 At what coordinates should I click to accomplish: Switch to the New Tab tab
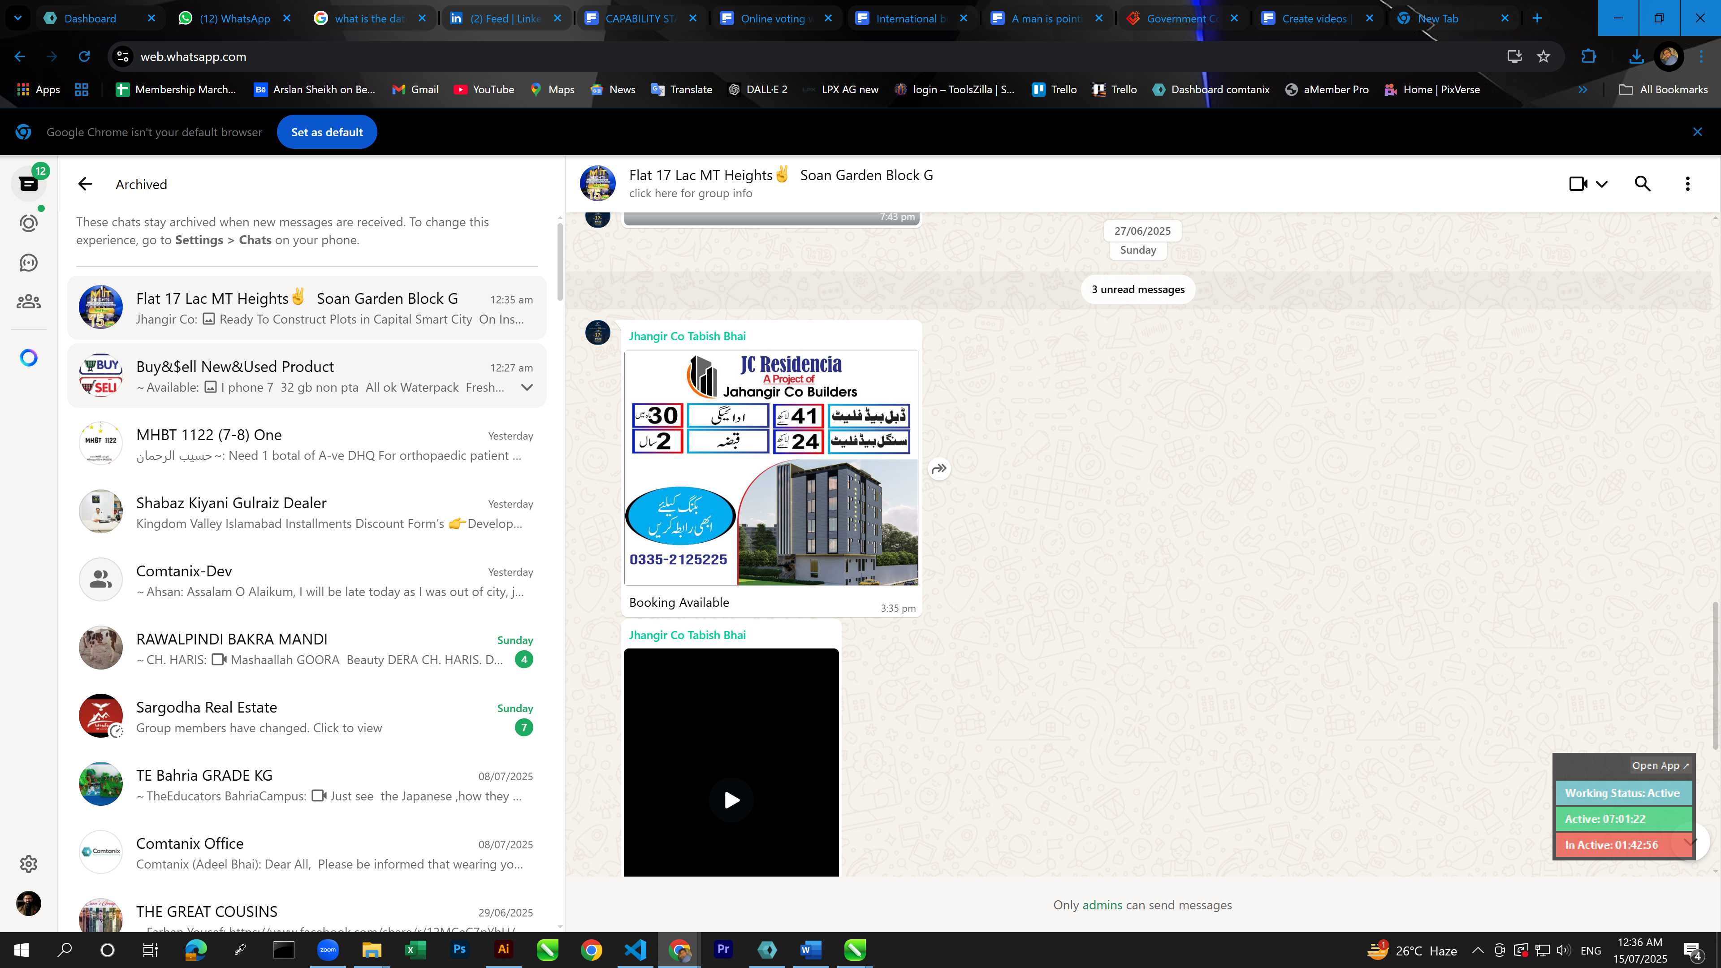pos(1453,18)
